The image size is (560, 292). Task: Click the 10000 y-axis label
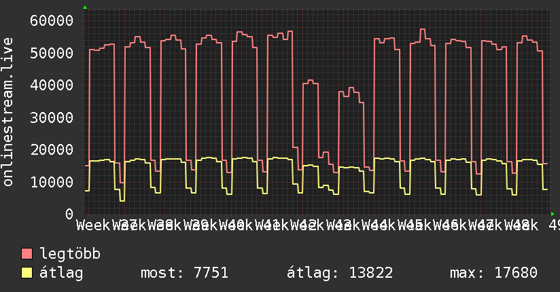[x=52, y=182]
